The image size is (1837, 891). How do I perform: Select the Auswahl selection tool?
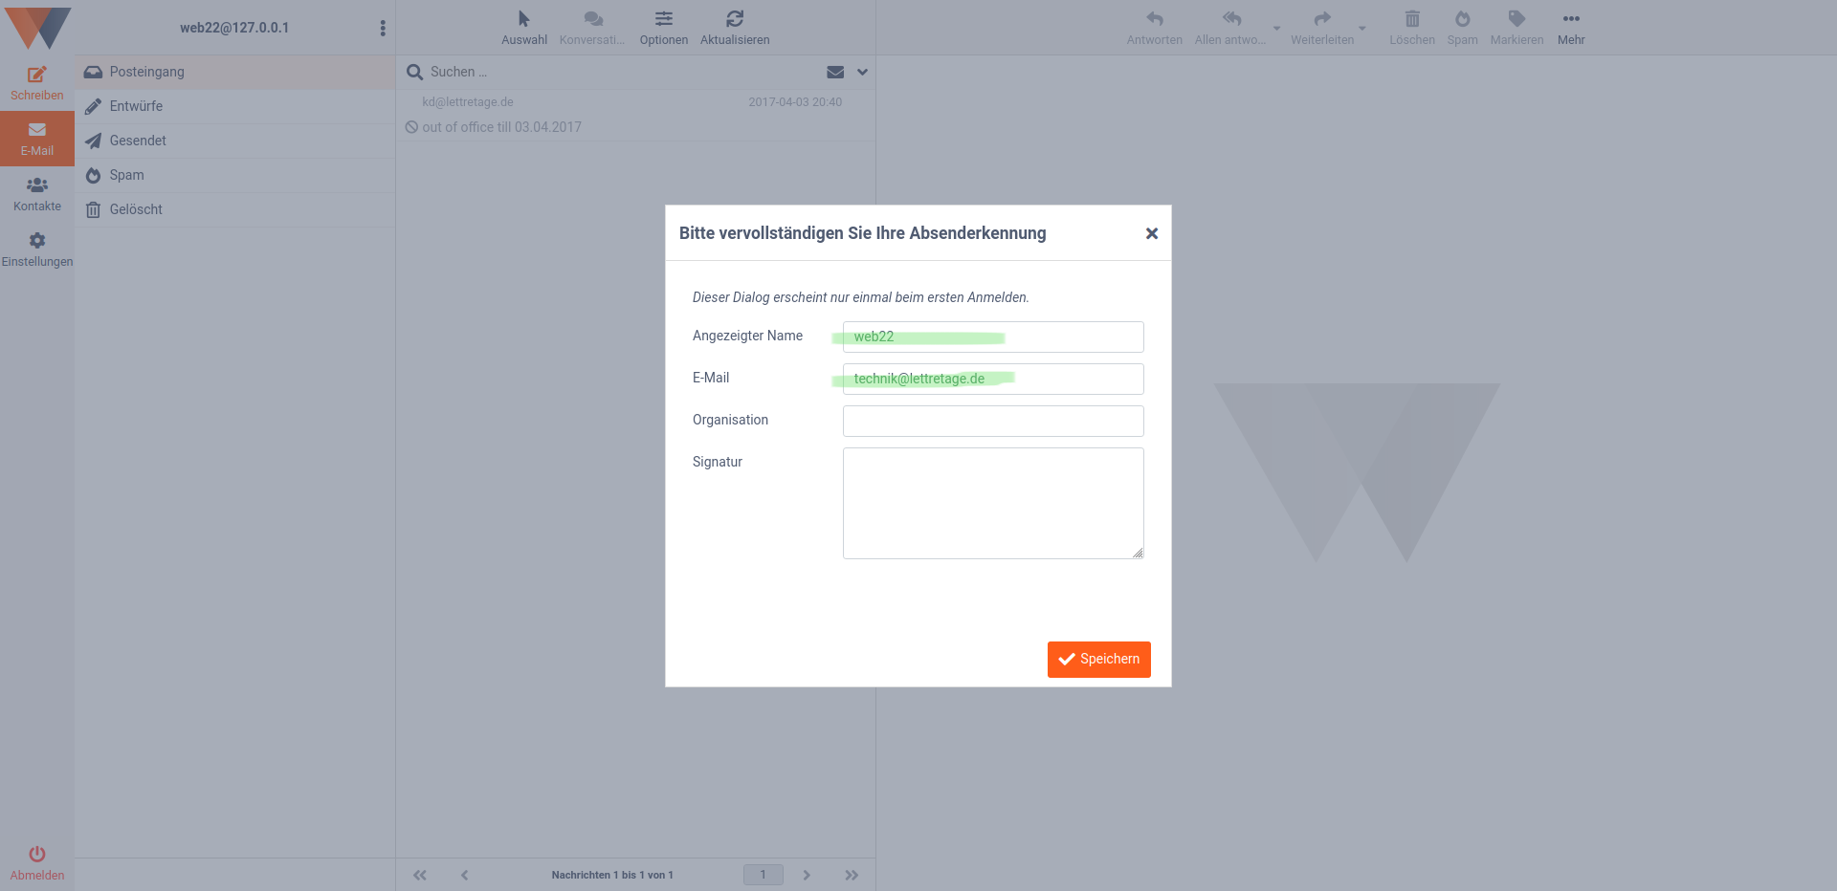[x=523, y=25]
